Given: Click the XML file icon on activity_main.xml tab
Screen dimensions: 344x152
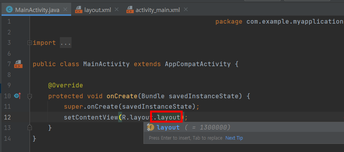Looking at the screenshot, I should click(x=130, y=10).
